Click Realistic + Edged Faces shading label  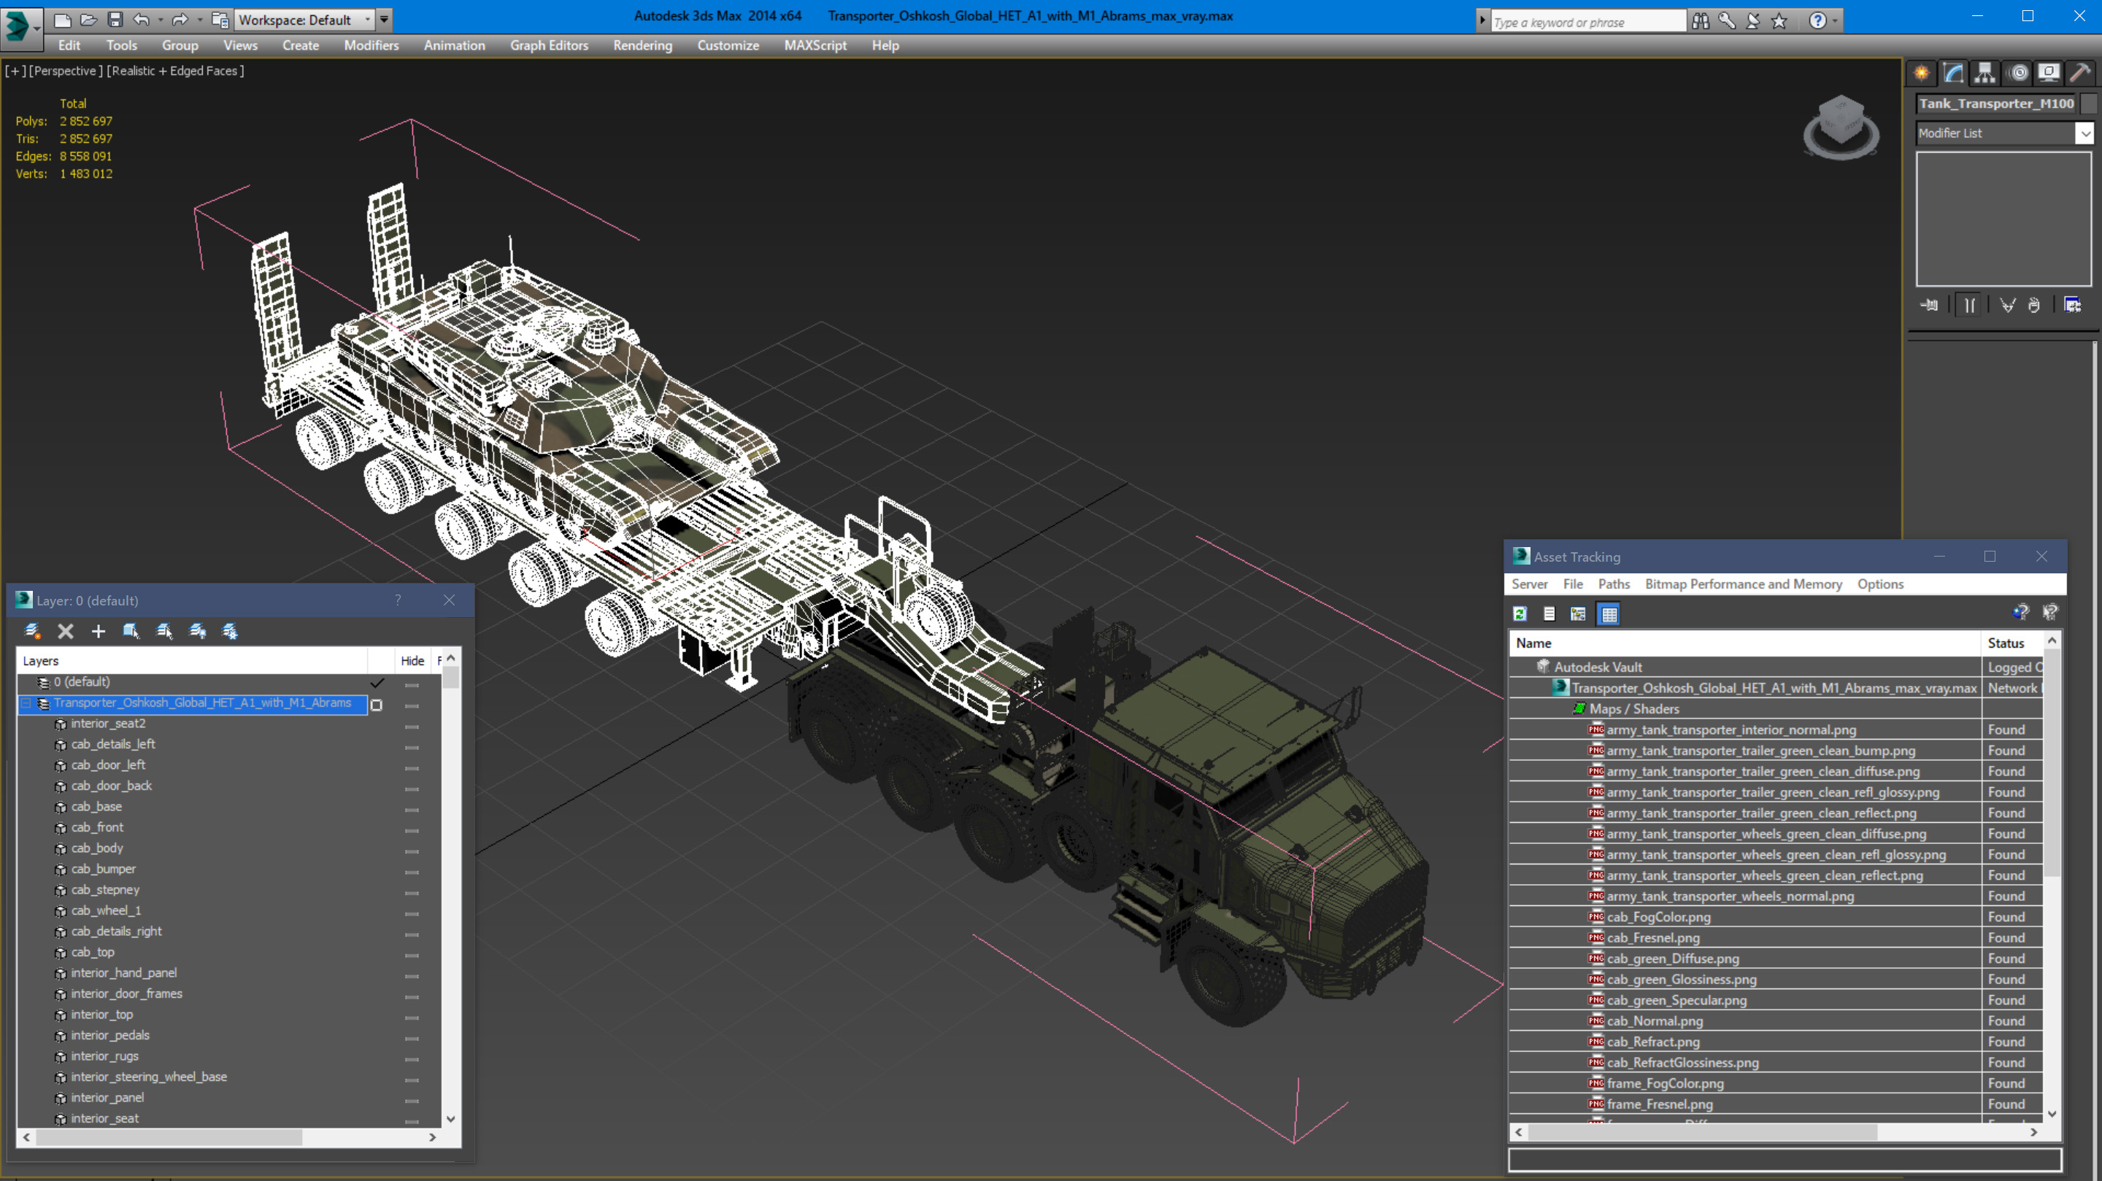point(174,71)
